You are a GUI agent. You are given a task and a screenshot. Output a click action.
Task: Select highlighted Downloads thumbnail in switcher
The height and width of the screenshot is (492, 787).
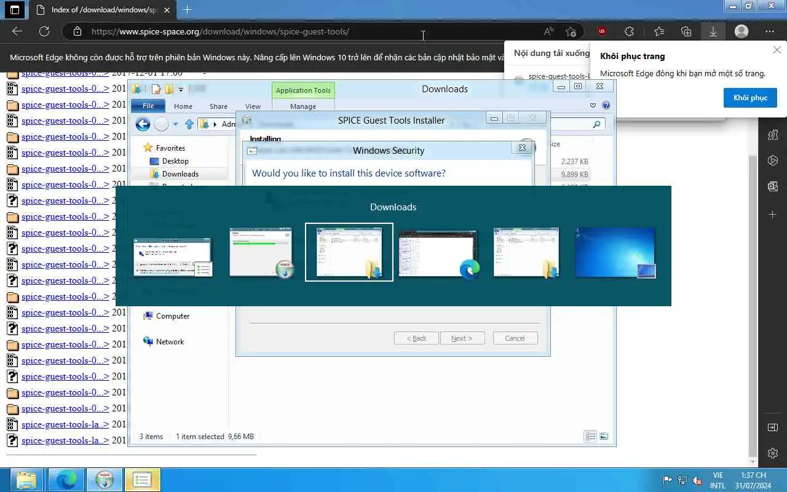(349, 252)
